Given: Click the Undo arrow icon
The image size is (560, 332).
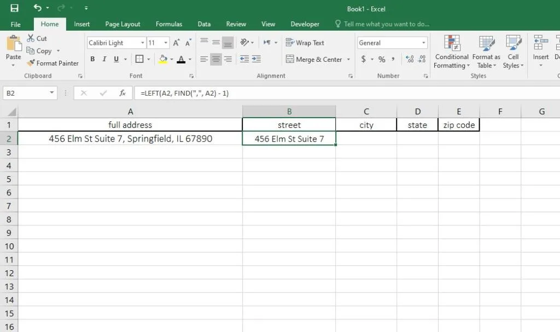Looking at the screenshot, I should [38, 8].
